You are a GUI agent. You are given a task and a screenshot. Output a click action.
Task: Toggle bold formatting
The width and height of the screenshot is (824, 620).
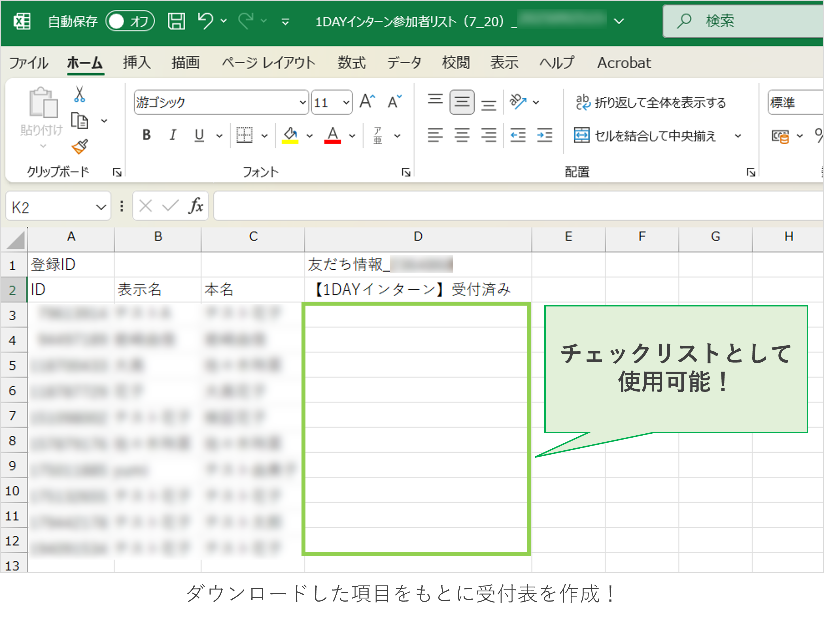point(146,135)
